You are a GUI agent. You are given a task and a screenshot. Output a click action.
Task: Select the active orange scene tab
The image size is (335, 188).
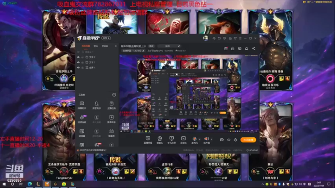click(86, 46)
